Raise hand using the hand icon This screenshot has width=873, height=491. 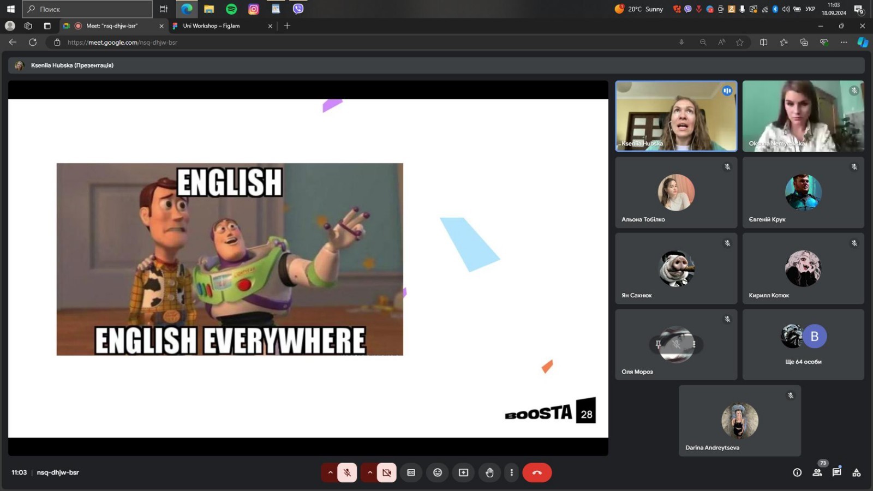(x=490, y=472)
